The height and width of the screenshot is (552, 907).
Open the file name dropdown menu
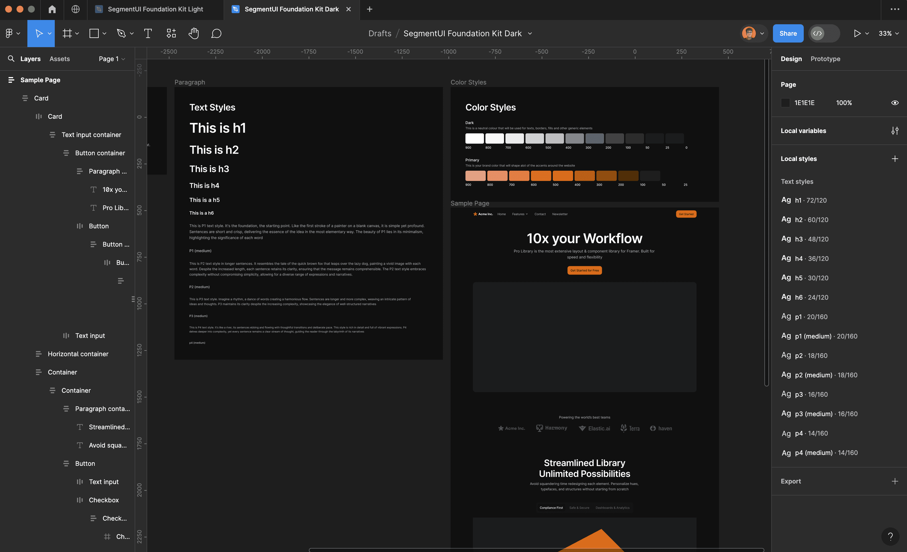(x=530, y=33)
